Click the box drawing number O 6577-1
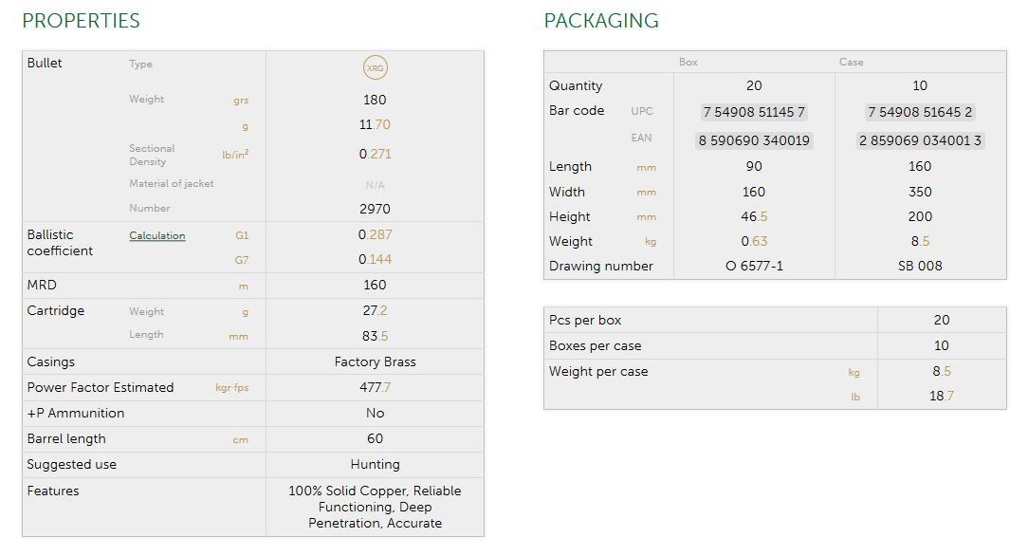Screen dimensions: 1028x556 pyautogui.click(x=754, y=266)
